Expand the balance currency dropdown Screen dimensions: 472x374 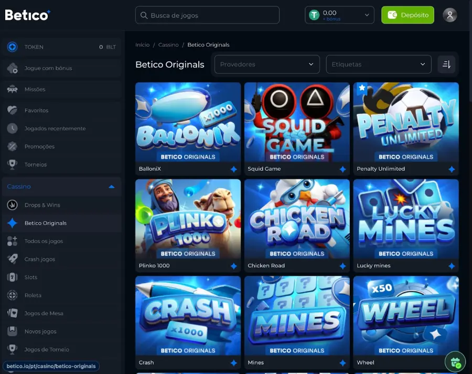tap(367, 15)
